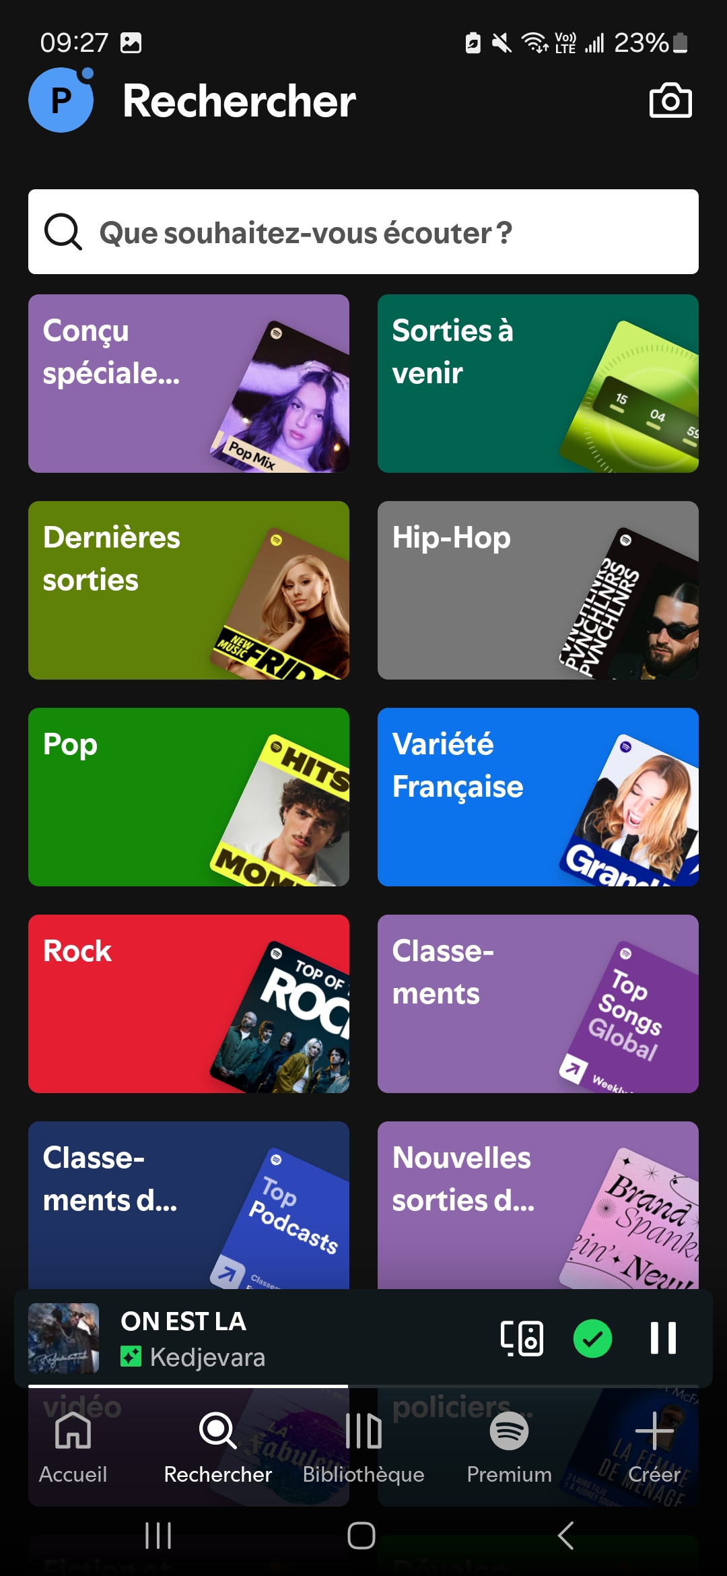Toggle the green saved checkmark
The width and height of the screenshot is (727, 1576).
tap(592, 1338)
